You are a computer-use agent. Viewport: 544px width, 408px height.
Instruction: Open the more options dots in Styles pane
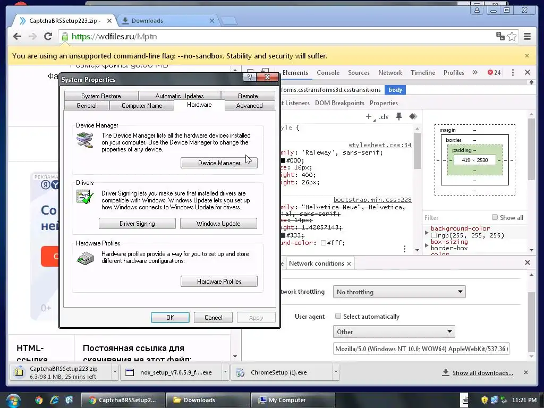click(404, 249)
